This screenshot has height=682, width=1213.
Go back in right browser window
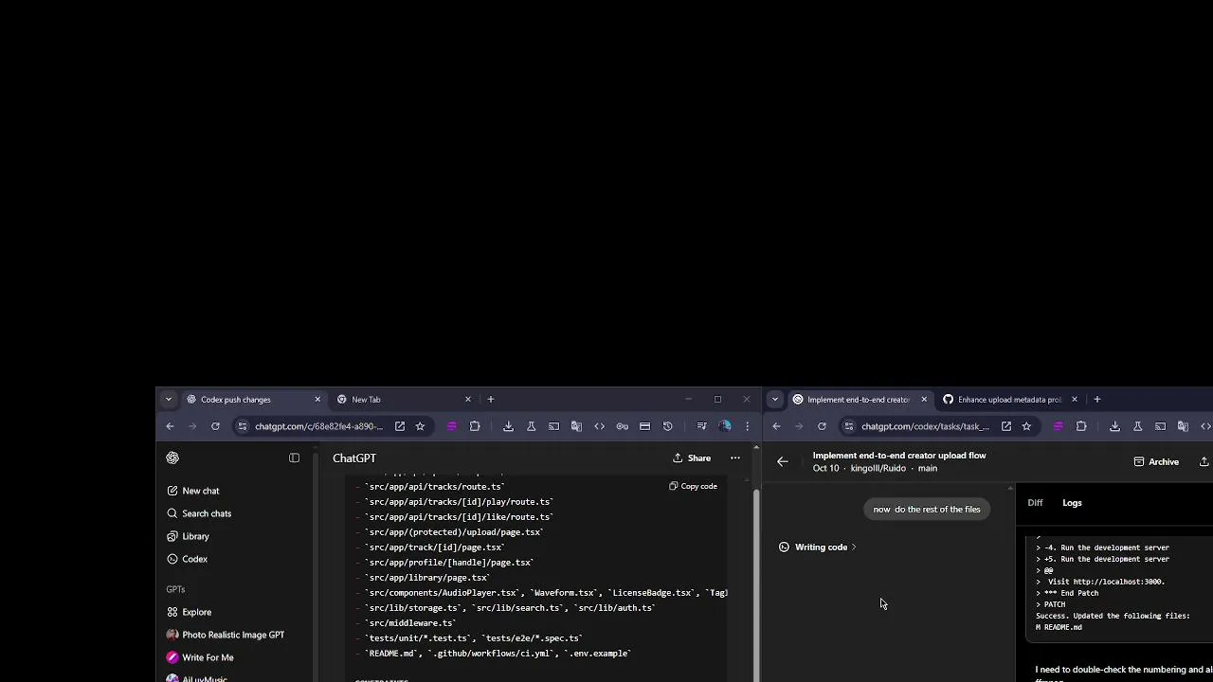(776, 426)
